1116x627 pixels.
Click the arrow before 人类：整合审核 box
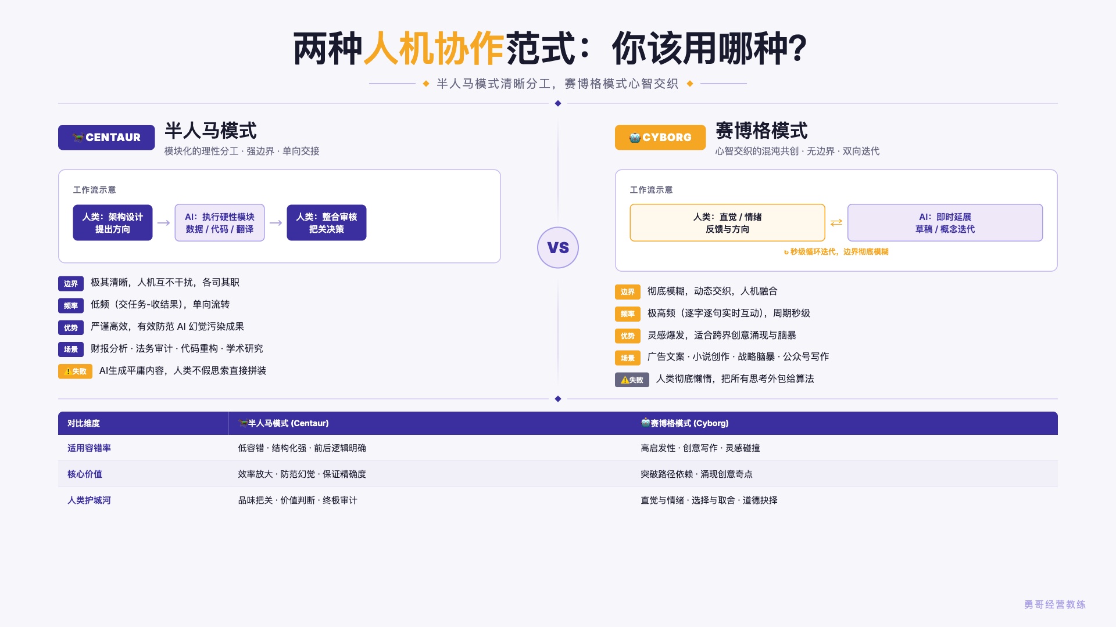(x=276, y=223)
